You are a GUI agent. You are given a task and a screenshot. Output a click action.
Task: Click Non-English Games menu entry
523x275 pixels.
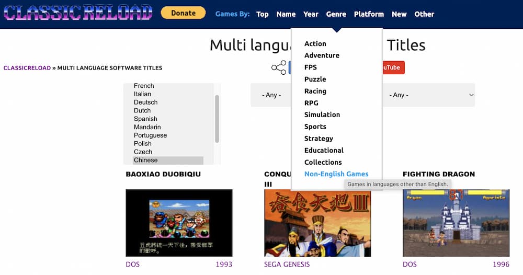point(336,174)
